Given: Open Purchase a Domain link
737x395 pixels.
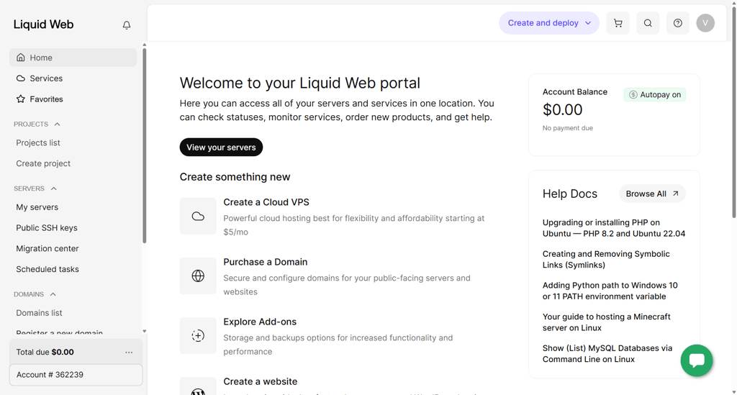Looking at the screenshot, I should point(265,262).
